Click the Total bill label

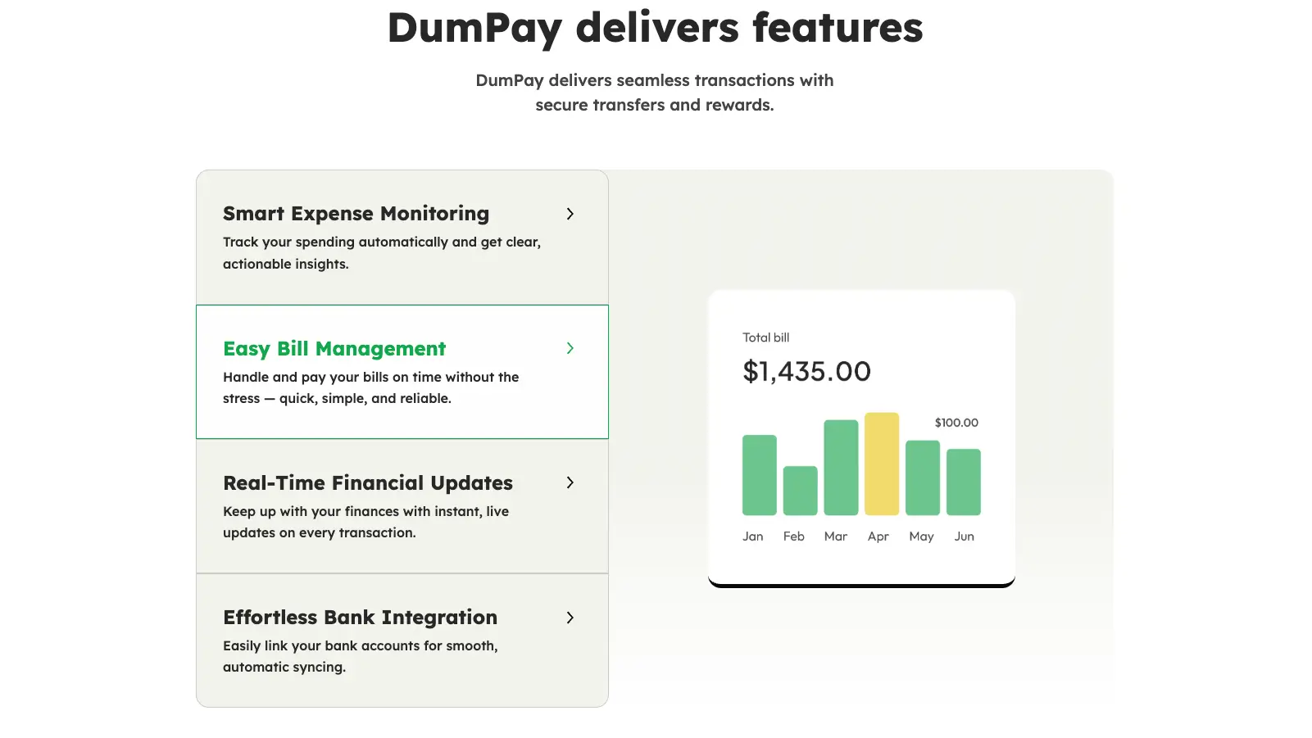pos(765,337)
